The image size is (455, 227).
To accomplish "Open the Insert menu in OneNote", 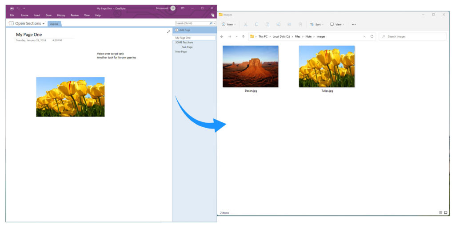I will 37,15.
